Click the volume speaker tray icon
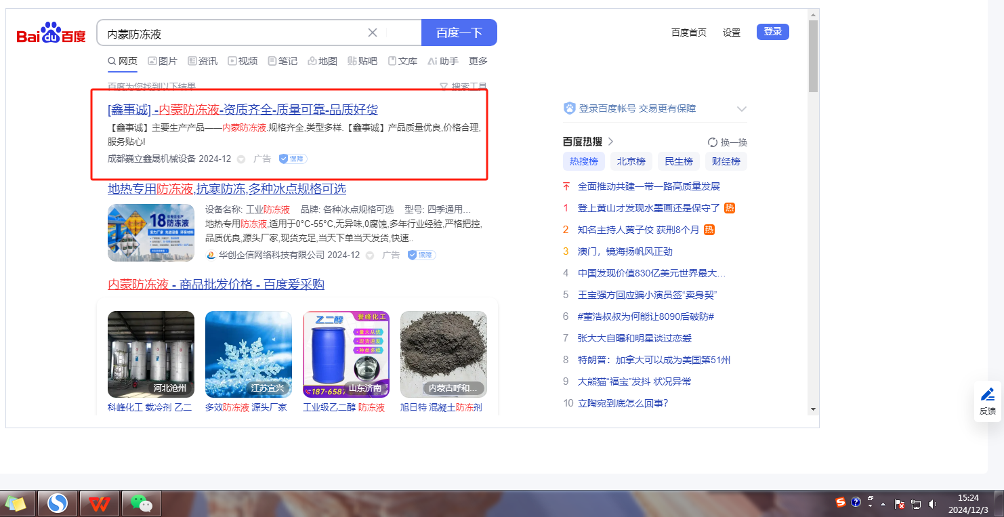The height and width of the screenshot is (517, 1004). coord(933,503)
